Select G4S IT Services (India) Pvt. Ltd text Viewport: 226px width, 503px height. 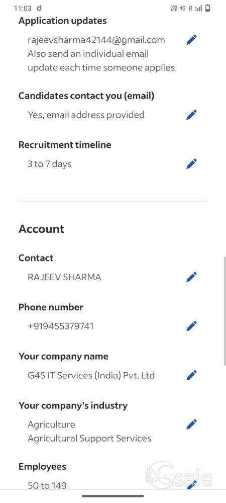[91, 375]
